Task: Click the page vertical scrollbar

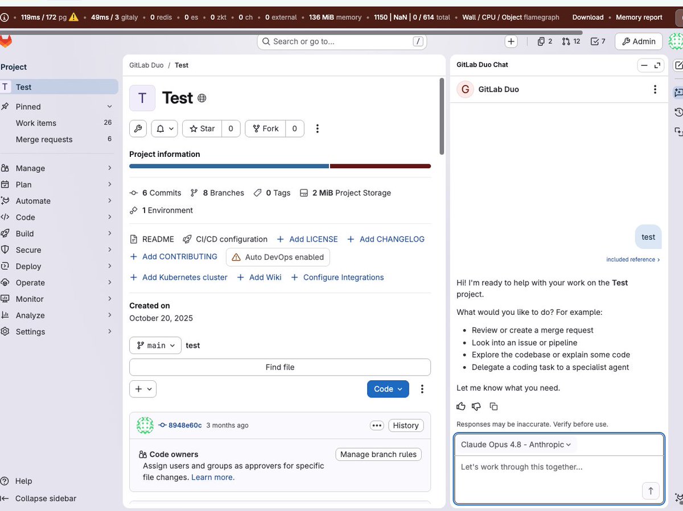Action: pos(442,117)
